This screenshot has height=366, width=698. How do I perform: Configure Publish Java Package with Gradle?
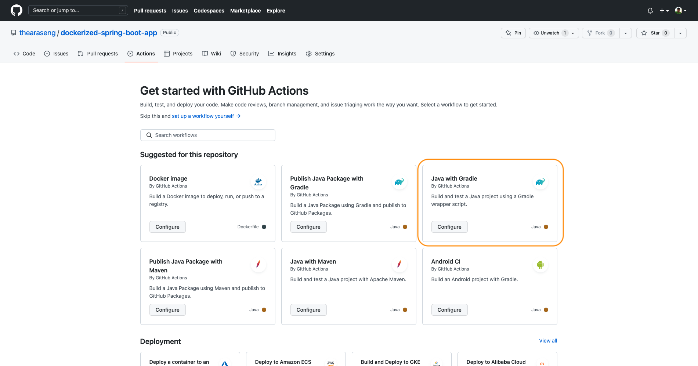point(308,227)
